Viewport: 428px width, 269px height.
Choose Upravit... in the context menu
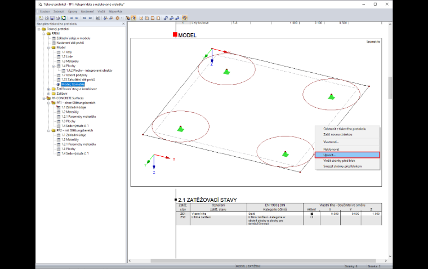pyautogui.click(x=347, y=155)
